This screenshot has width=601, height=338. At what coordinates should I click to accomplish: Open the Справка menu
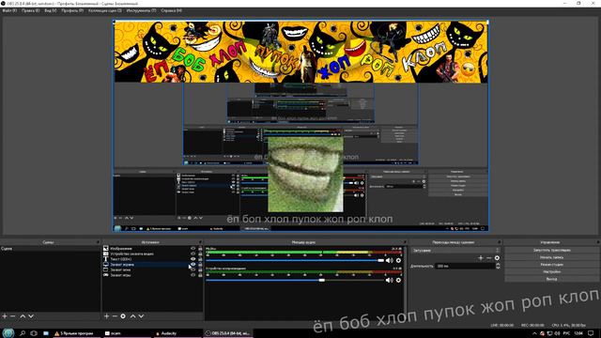[171, 10]
